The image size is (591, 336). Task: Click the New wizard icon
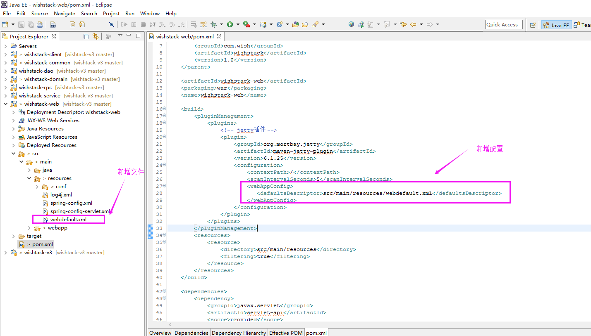(5, 24)
